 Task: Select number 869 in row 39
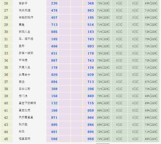[x=91, y=96]
